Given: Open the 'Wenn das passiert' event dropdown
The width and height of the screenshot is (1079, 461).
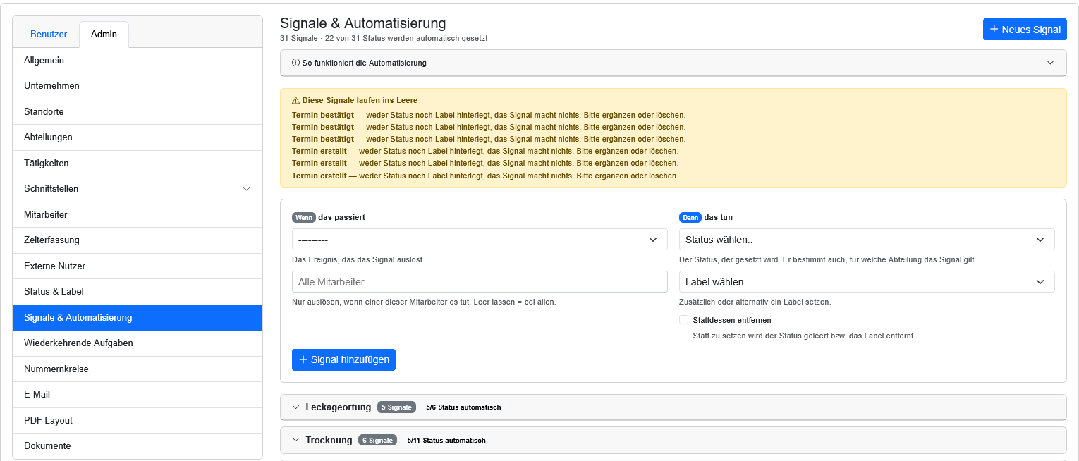Looking at the screenshot, I should pos(480,240).
